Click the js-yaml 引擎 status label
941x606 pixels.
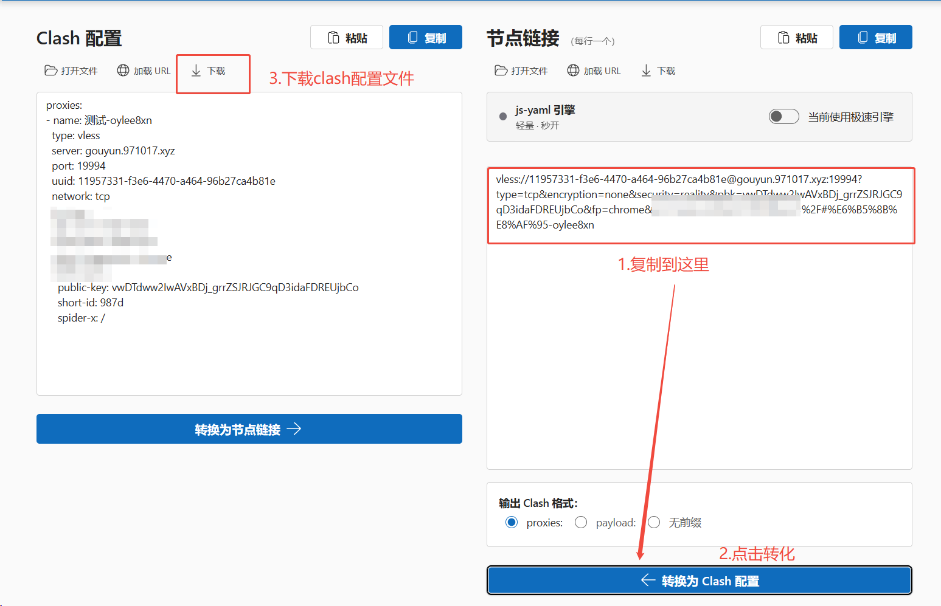[545, 111]
